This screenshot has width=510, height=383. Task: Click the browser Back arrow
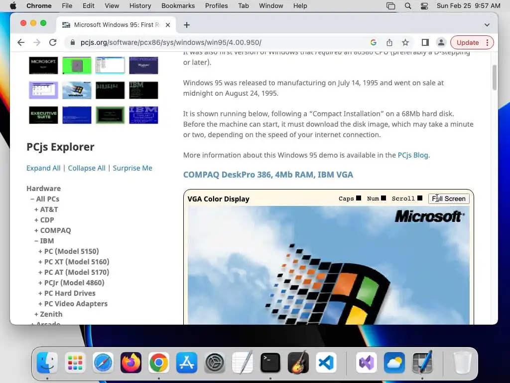click(21, 42)
